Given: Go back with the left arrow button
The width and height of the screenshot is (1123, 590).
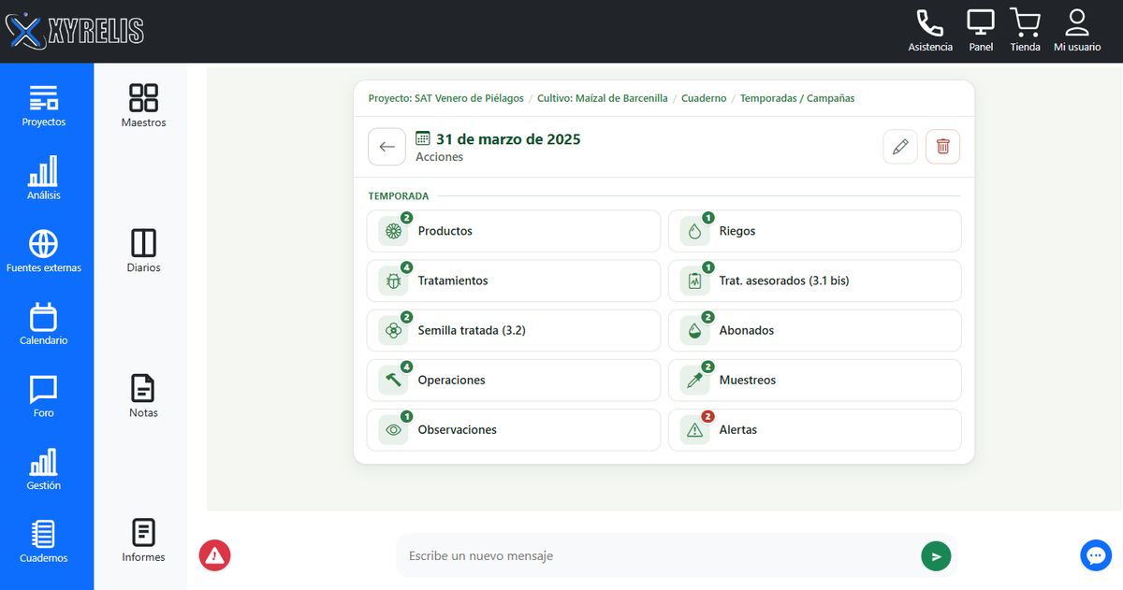Looking at the screenshot, I should [387, 147].
